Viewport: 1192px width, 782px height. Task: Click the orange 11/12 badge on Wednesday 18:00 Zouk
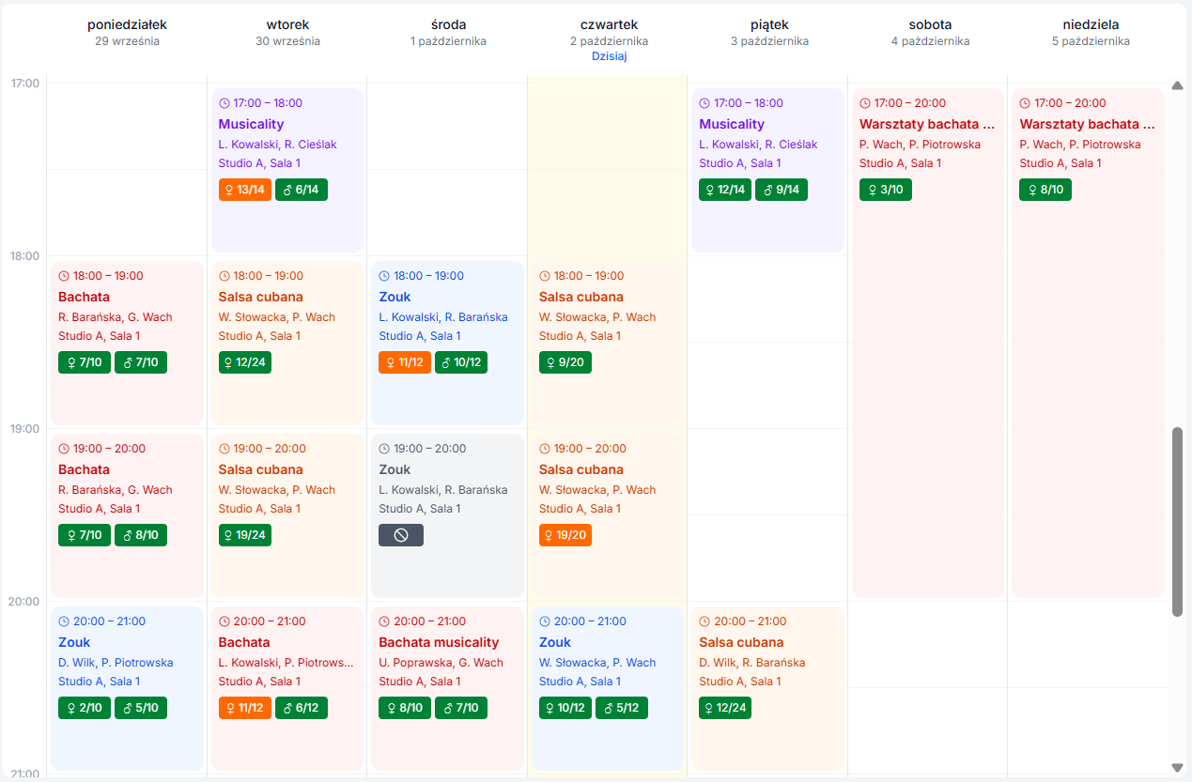pos(405,362)
